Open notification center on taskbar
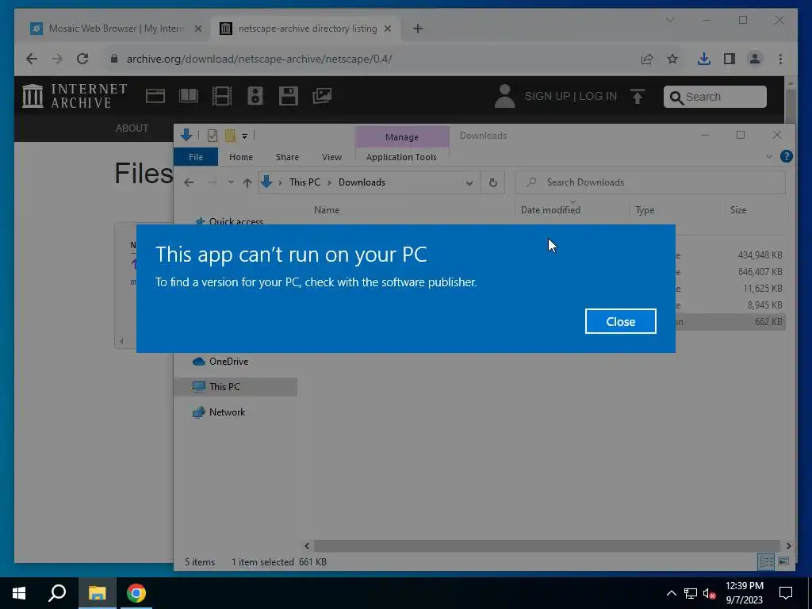The height and width of the screenshot is (609, 812). [x=786, y=593]
